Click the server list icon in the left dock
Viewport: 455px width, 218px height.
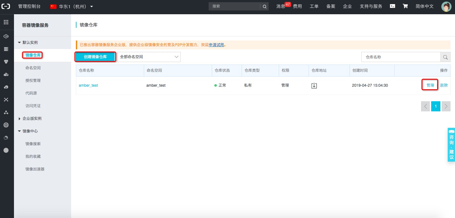[x=6, y=49]
